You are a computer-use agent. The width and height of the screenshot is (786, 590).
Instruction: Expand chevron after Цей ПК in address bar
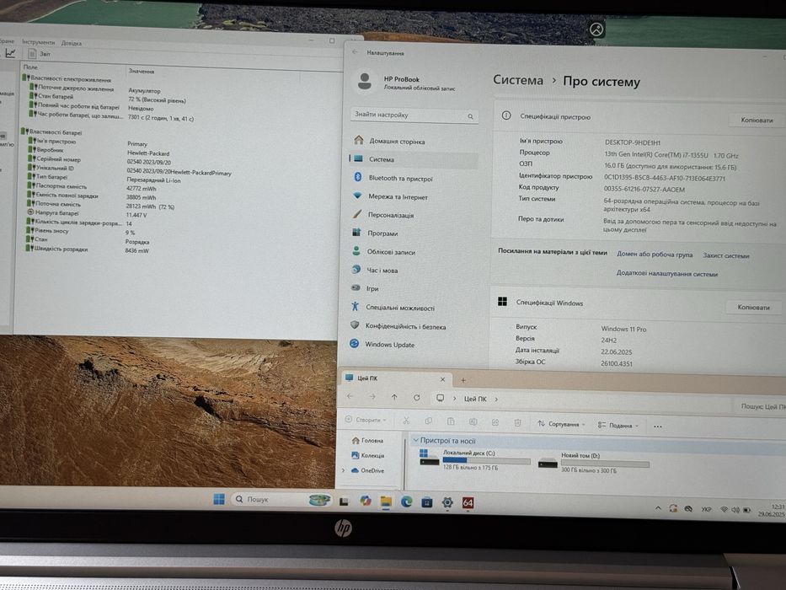[496, 400]
